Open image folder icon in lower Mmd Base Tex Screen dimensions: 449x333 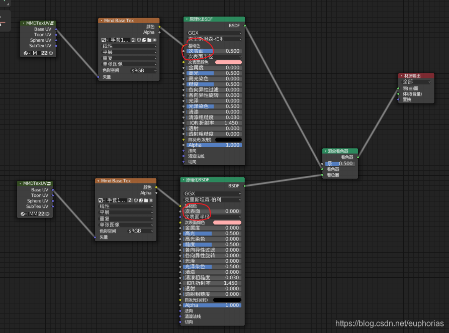pos(146,200)
